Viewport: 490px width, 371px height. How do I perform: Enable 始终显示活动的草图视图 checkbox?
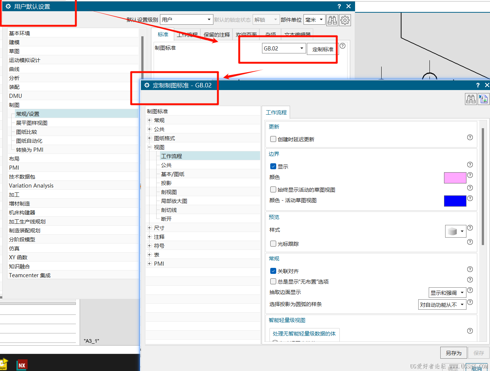click(x=273, y=189)
